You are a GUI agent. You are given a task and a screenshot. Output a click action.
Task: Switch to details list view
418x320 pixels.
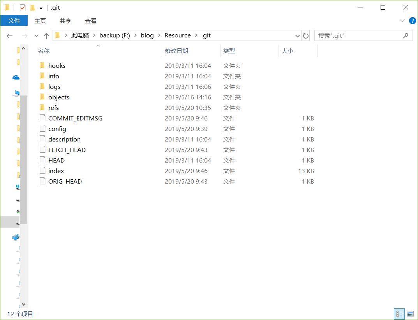(x=400, y=313)
